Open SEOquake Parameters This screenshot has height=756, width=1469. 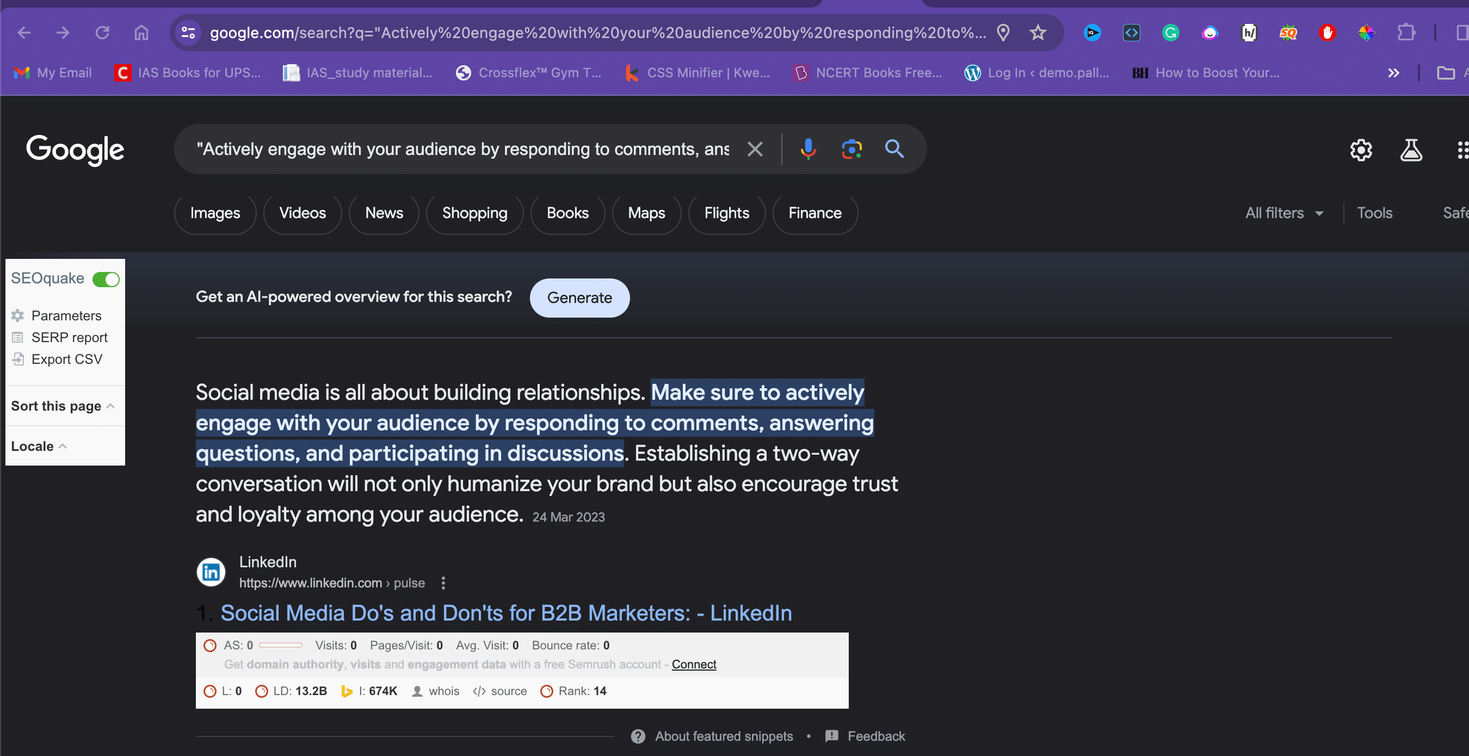[57, 315]
